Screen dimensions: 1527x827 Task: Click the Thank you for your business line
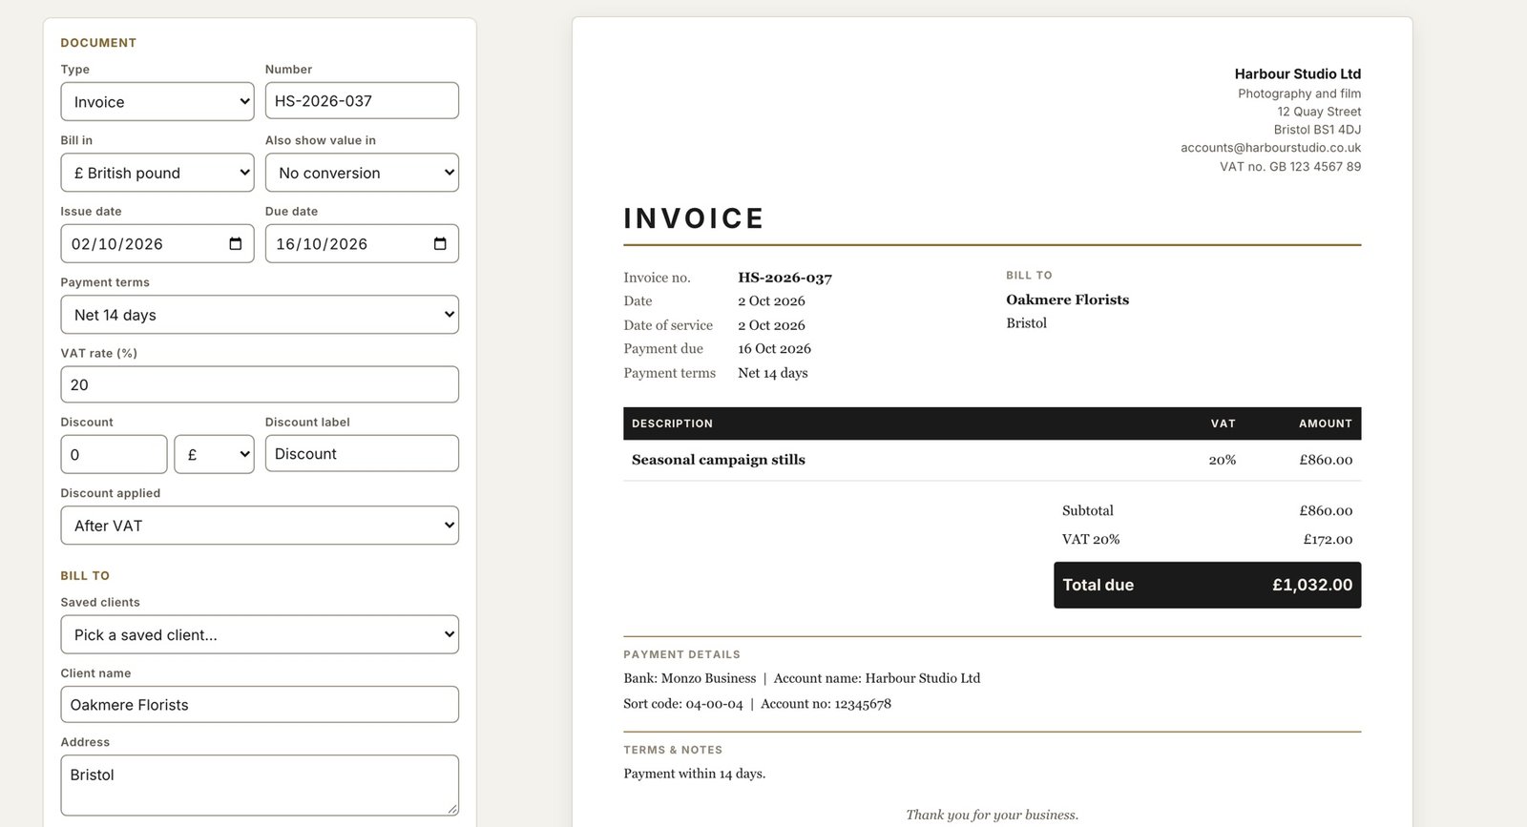click(992, 815)
